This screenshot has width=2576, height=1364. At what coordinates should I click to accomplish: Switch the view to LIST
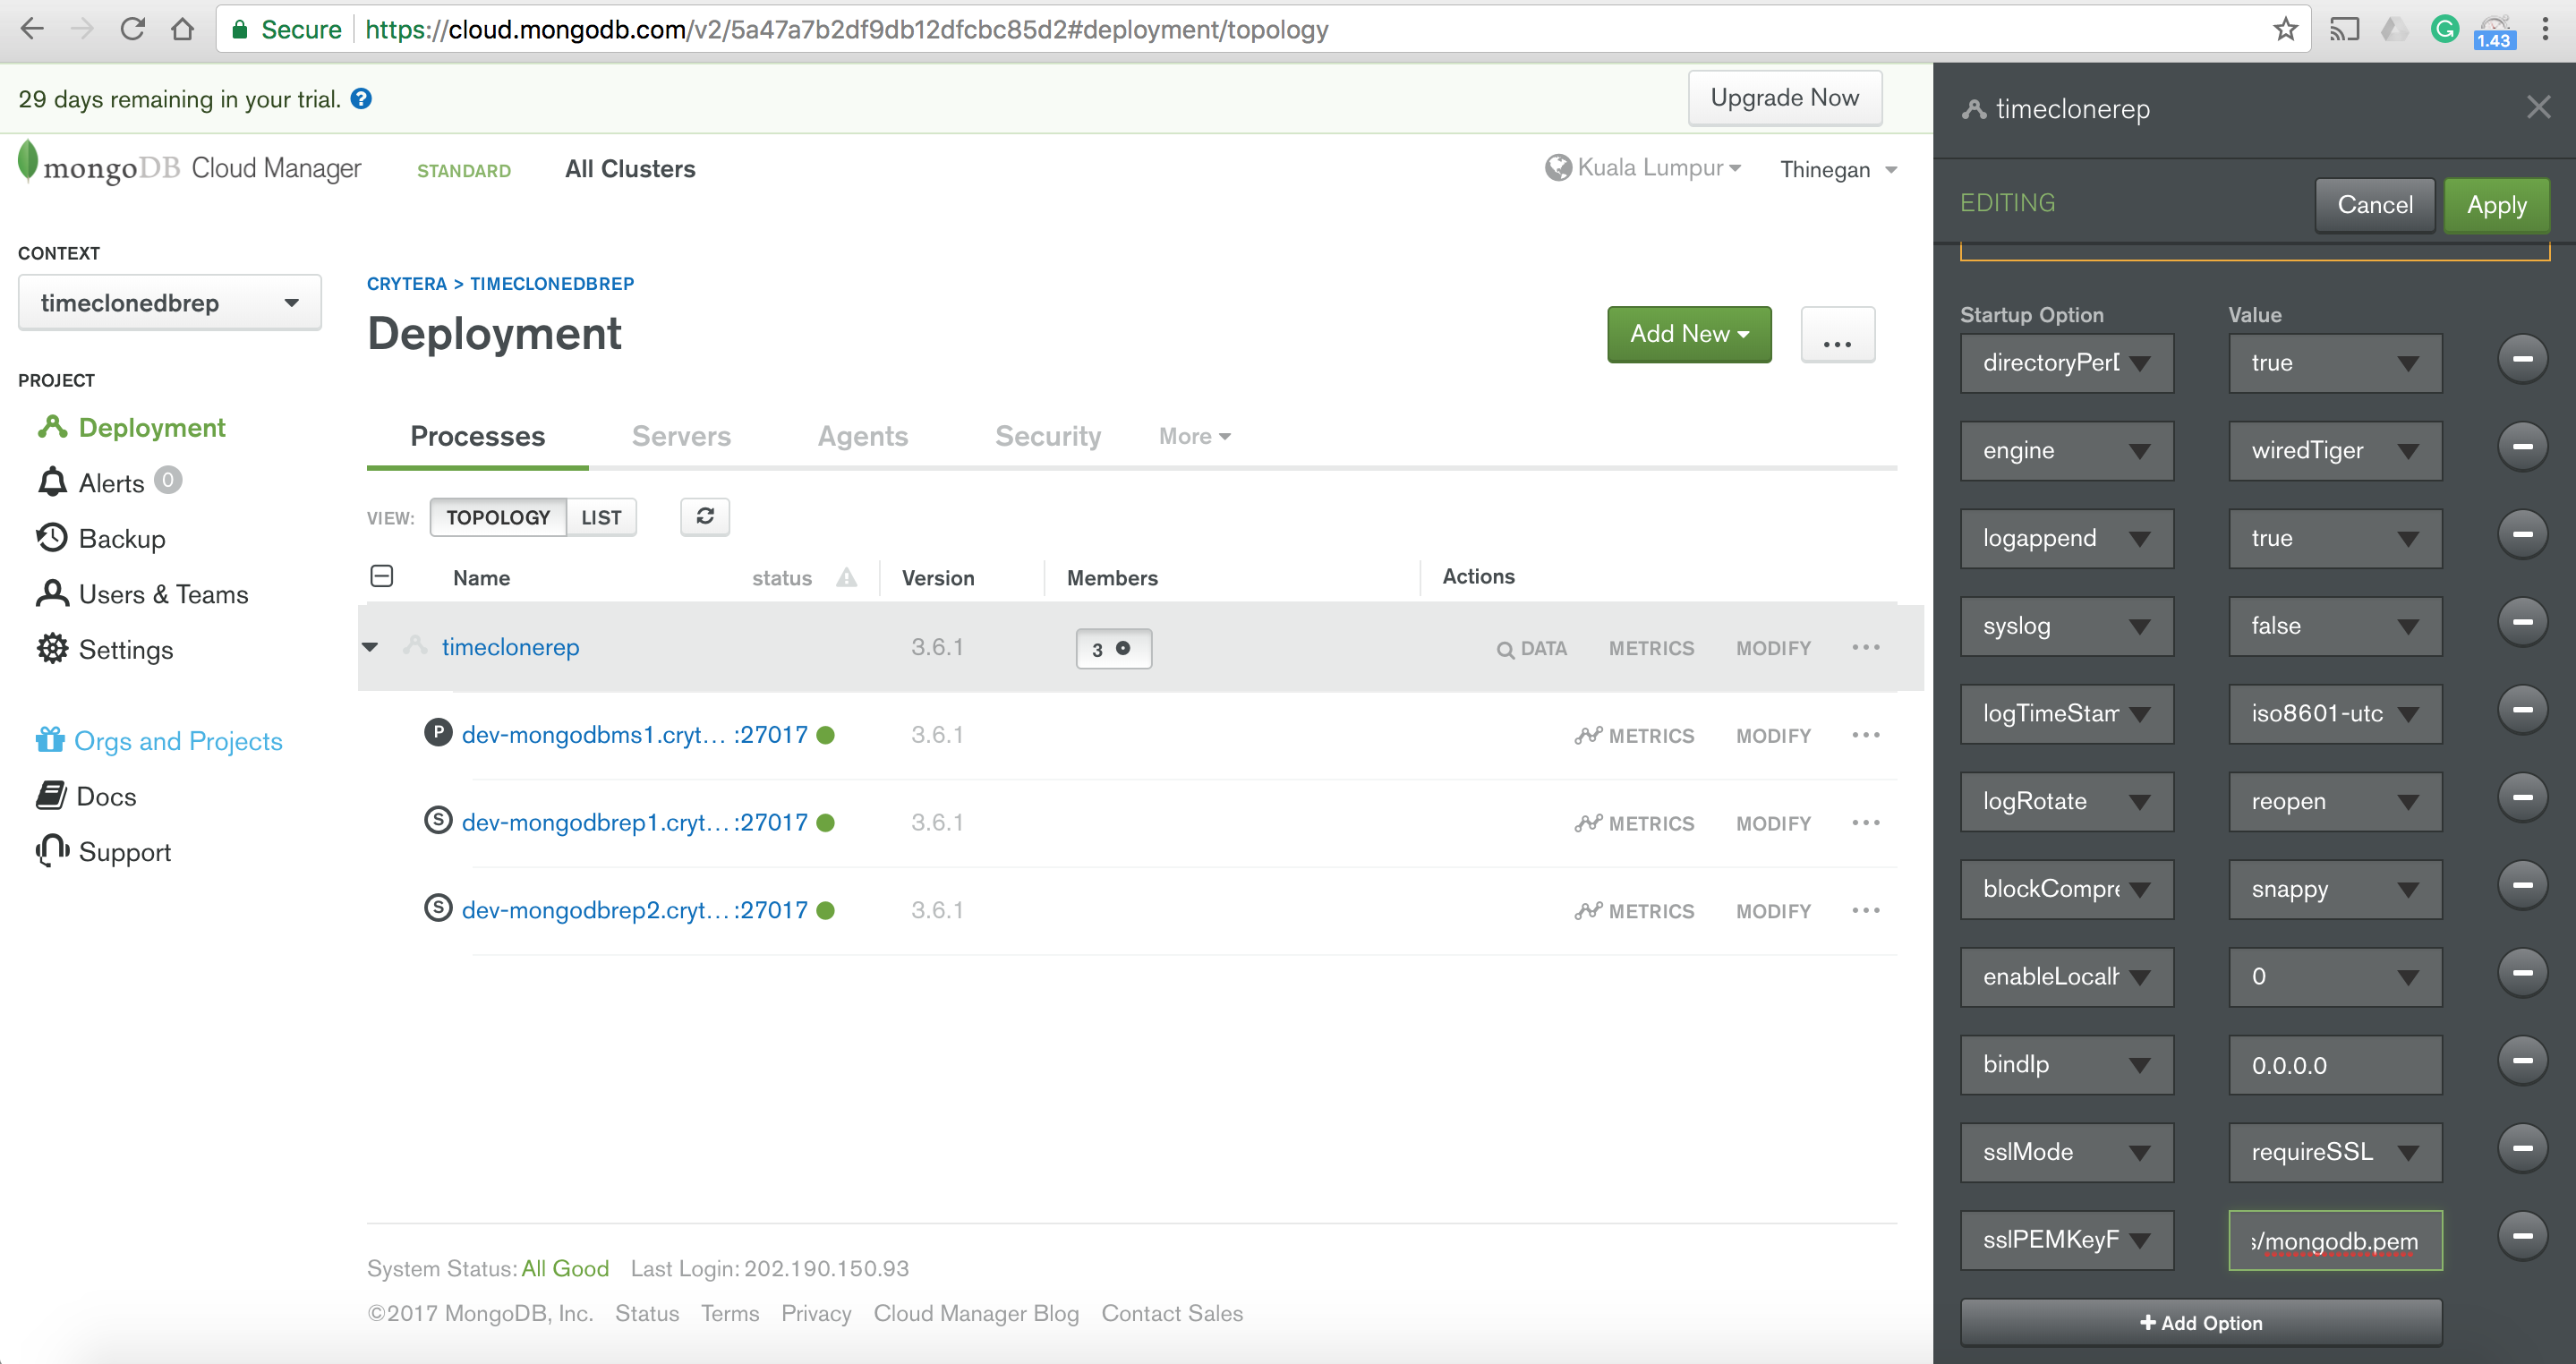point(601,517)
